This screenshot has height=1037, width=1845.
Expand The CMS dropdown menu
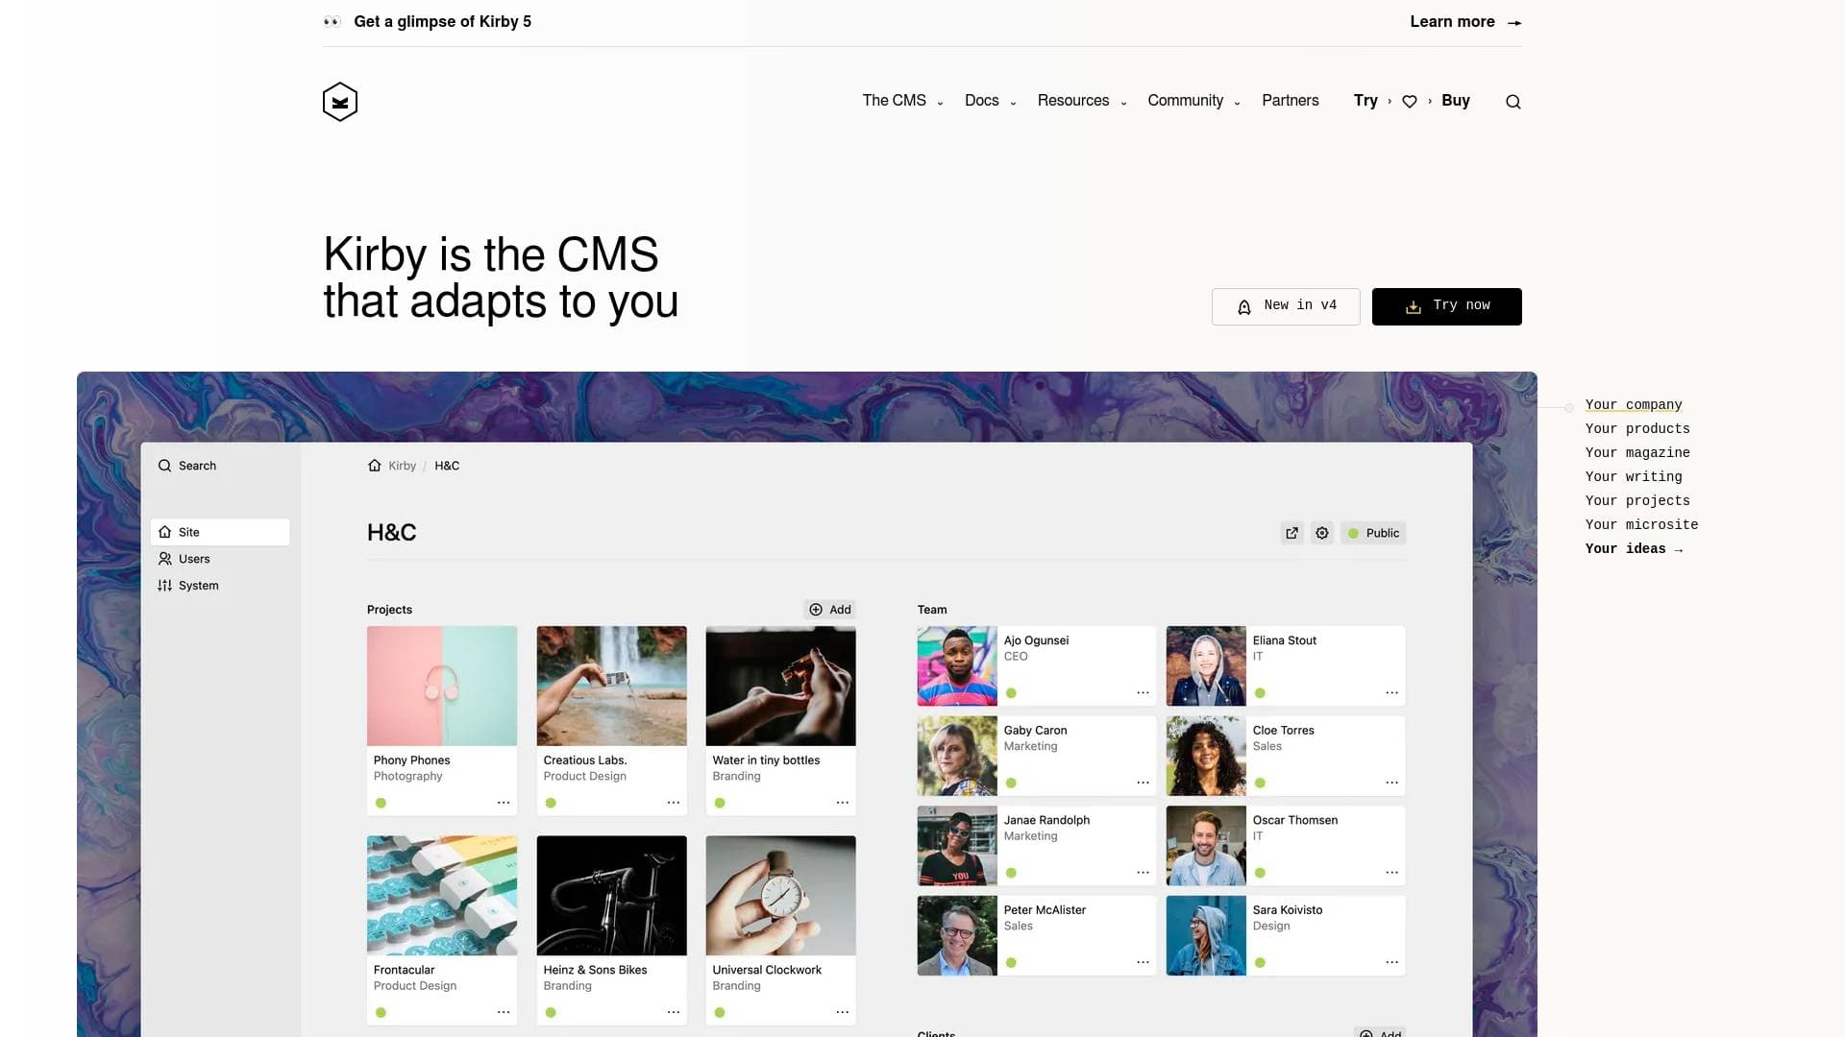[901, 101]
